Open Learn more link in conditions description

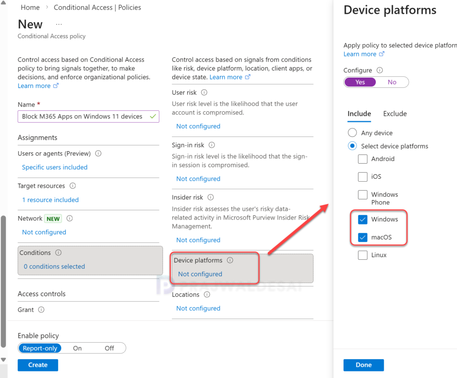(x=230, y=77)
